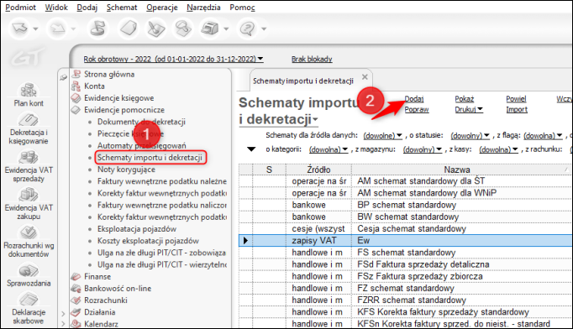Expand the Rok obrotowy 2022 dropdown
The width and height of the screenshot is (573, 329).
coord(173,59)
